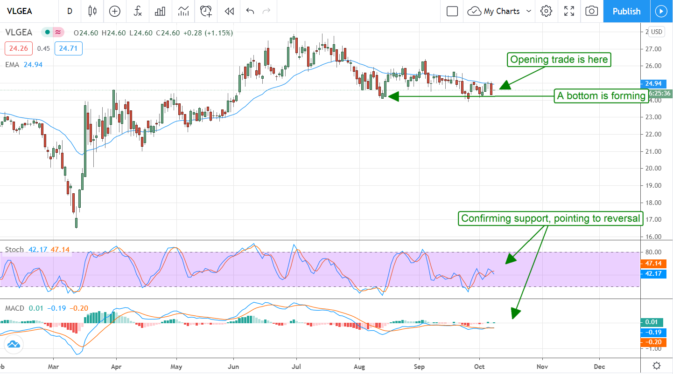Toggle the square layout selector
673x374 pixels.
point(452,11)
